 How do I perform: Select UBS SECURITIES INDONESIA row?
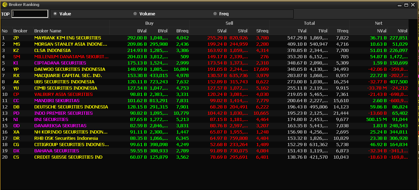[205, 82]
